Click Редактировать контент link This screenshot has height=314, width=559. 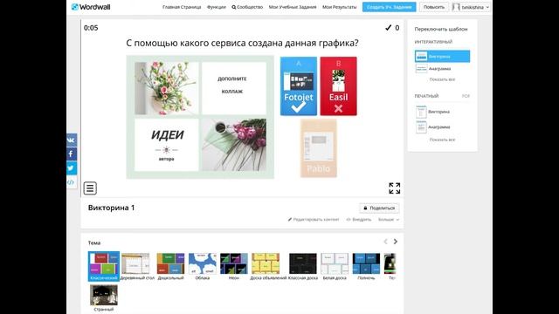(314, 220)
